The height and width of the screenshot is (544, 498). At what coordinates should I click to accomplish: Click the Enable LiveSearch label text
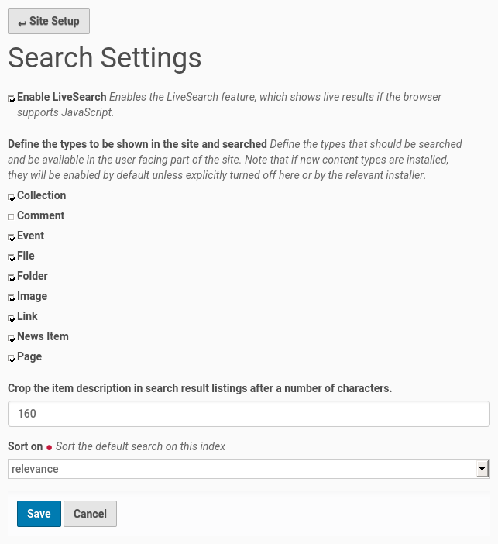coord(62,97)
